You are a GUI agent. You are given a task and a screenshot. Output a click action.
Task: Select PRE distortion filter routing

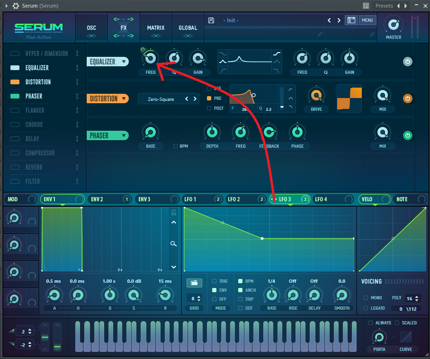point(209,98)
